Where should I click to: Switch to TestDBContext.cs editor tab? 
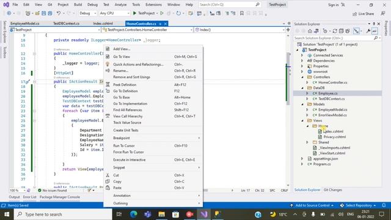67,23
